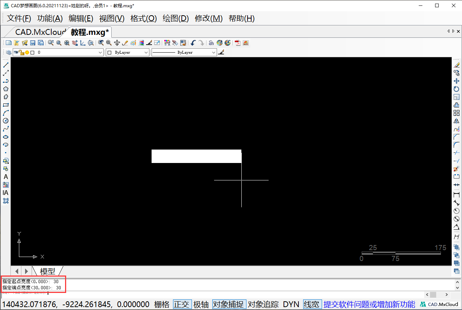This screenshot has width=462, height=310.
Task: Open the 修改(M) menu
Action: 209,19
